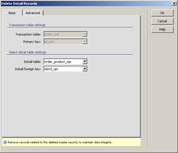Click the Cancel button
Screen dimensions: 178x153
pyautogui.click(x=162, y=21)
